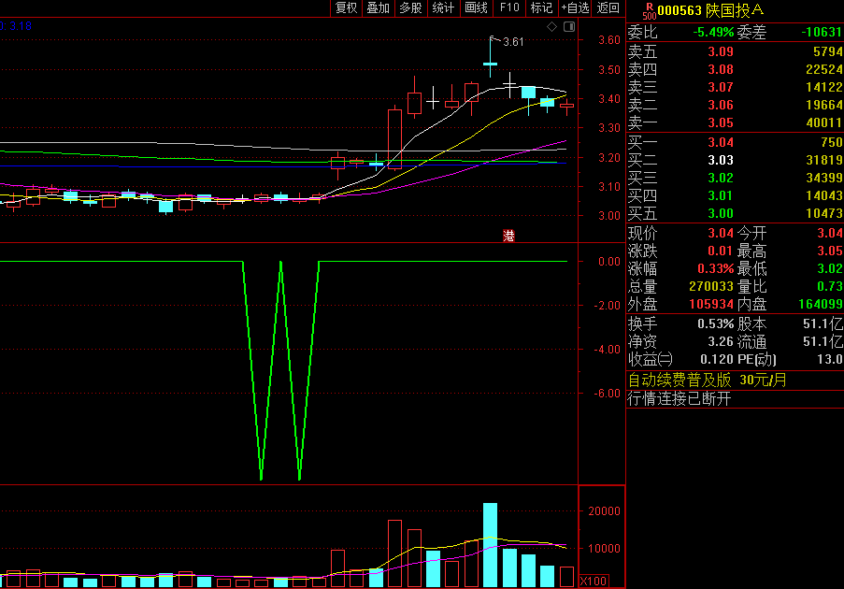844x589 pixels.
Task: Select the 卖二 row price 3.06
Action: (721, 105)
